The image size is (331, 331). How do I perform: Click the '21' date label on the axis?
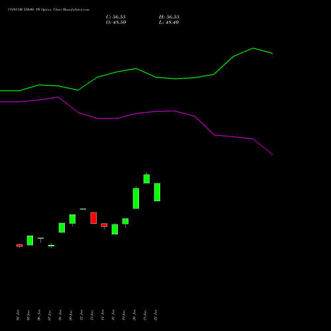145,315
